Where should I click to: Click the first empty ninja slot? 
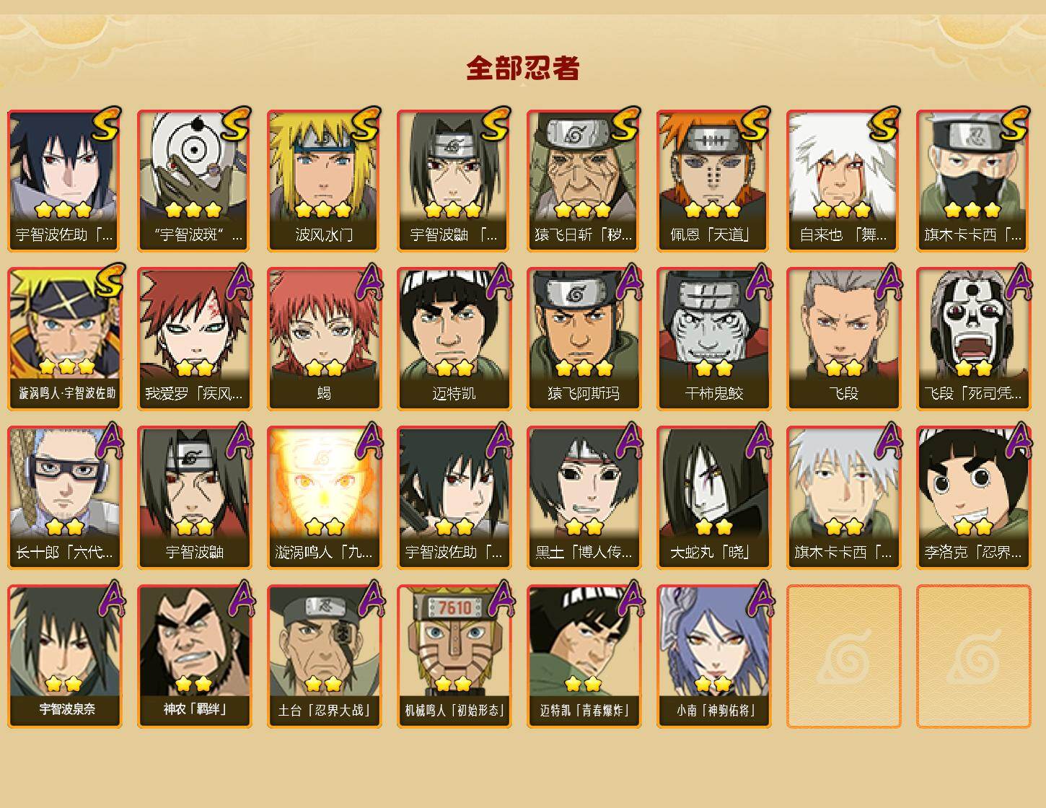[x=843, y=656]
